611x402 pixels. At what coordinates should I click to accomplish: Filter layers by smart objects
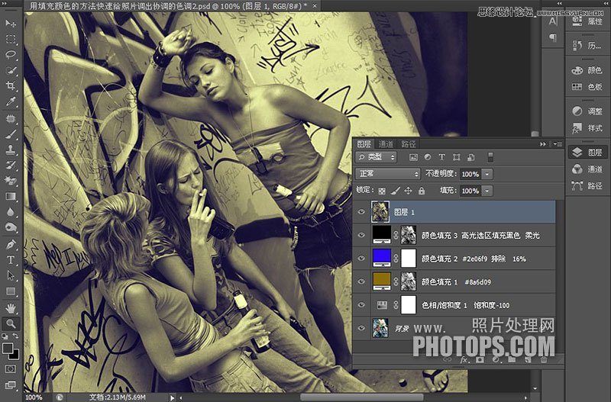470,157
